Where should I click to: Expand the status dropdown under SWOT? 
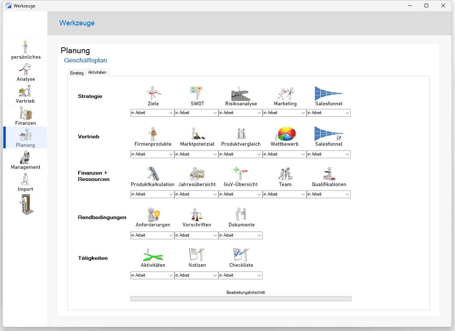click(196, 113)
